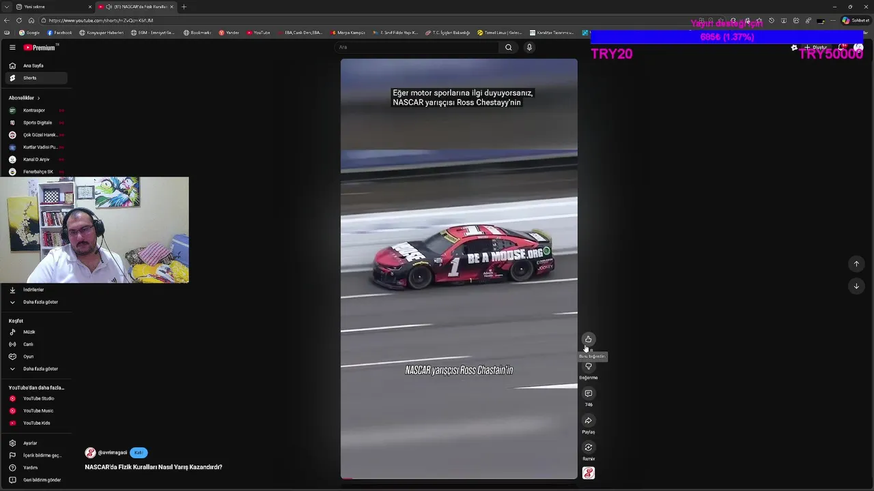The height and width of the screenshot is (491, 874).
Task: Open the Çok Güzel Hareketler channel
Action: point(36,135)
